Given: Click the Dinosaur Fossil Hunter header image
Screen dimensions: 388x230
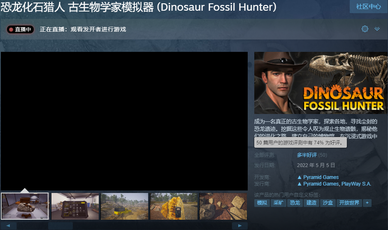Looking at the screenshot, I should point(321,83).
